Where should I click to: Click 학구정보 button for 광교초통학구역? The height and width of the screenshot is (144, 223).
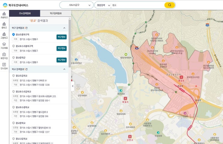(x=62, y=37)
